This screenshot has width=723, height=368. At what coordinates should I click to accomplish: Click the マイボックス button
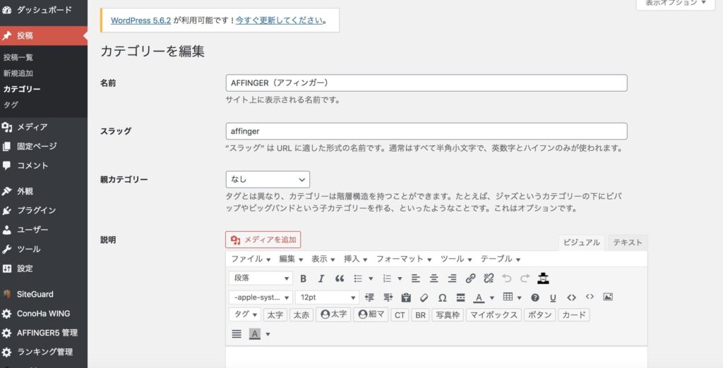point(494,315)
